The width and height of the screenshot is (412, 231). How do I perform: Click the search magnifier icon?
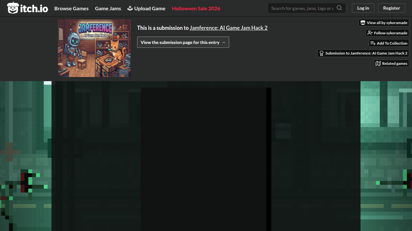click(339, 8)
